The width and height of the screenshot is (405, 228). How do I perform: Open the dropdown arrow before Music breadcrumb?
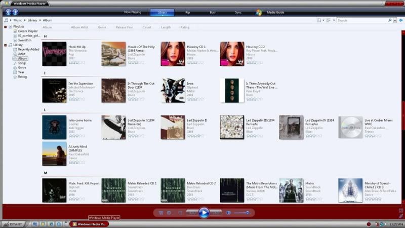[11, 20]
